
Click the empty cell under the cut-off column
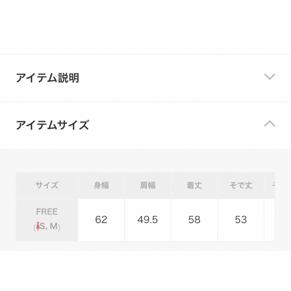[270, 220]
